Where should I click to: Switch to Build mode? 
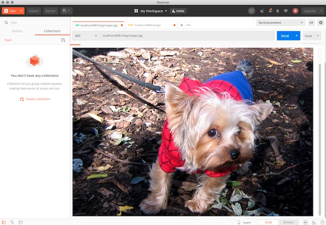click(268, 222)
